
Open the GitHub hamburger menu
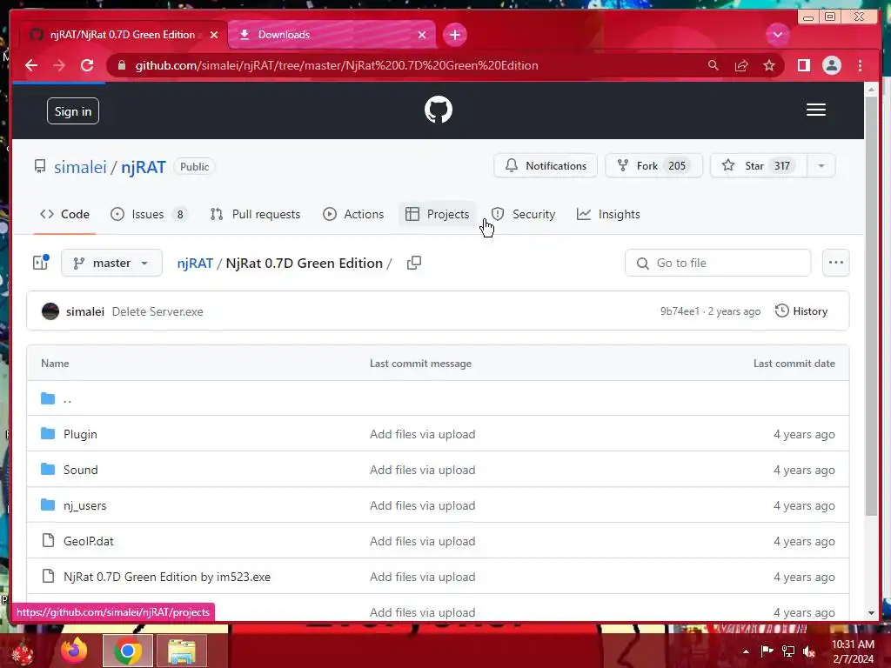[816, 110]
